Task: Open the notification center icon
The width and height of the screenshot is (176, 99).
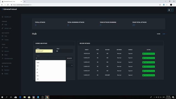Action: (173, 97)
